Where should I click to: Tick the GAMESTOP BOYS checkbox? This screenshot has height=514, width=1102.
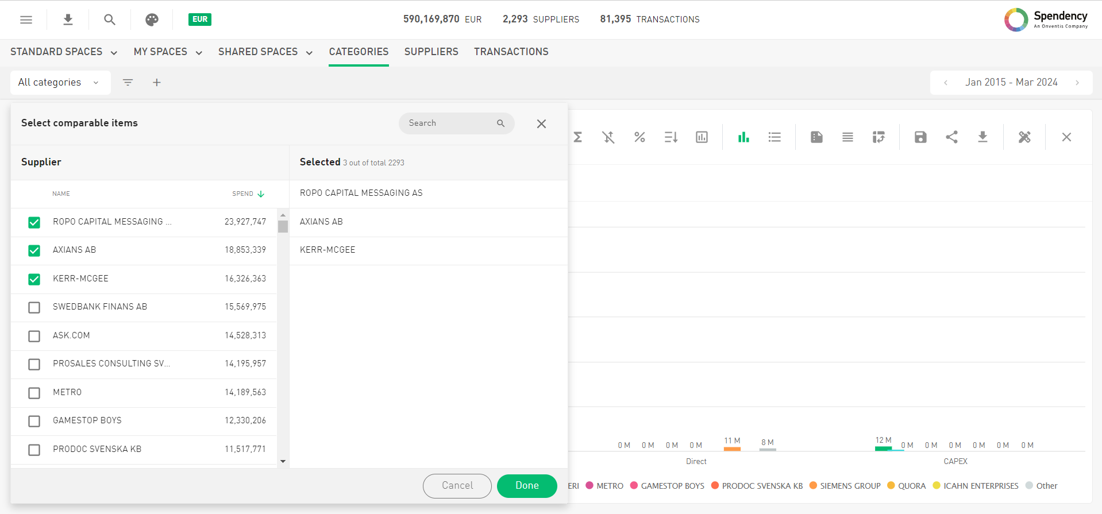click(34, 421)
